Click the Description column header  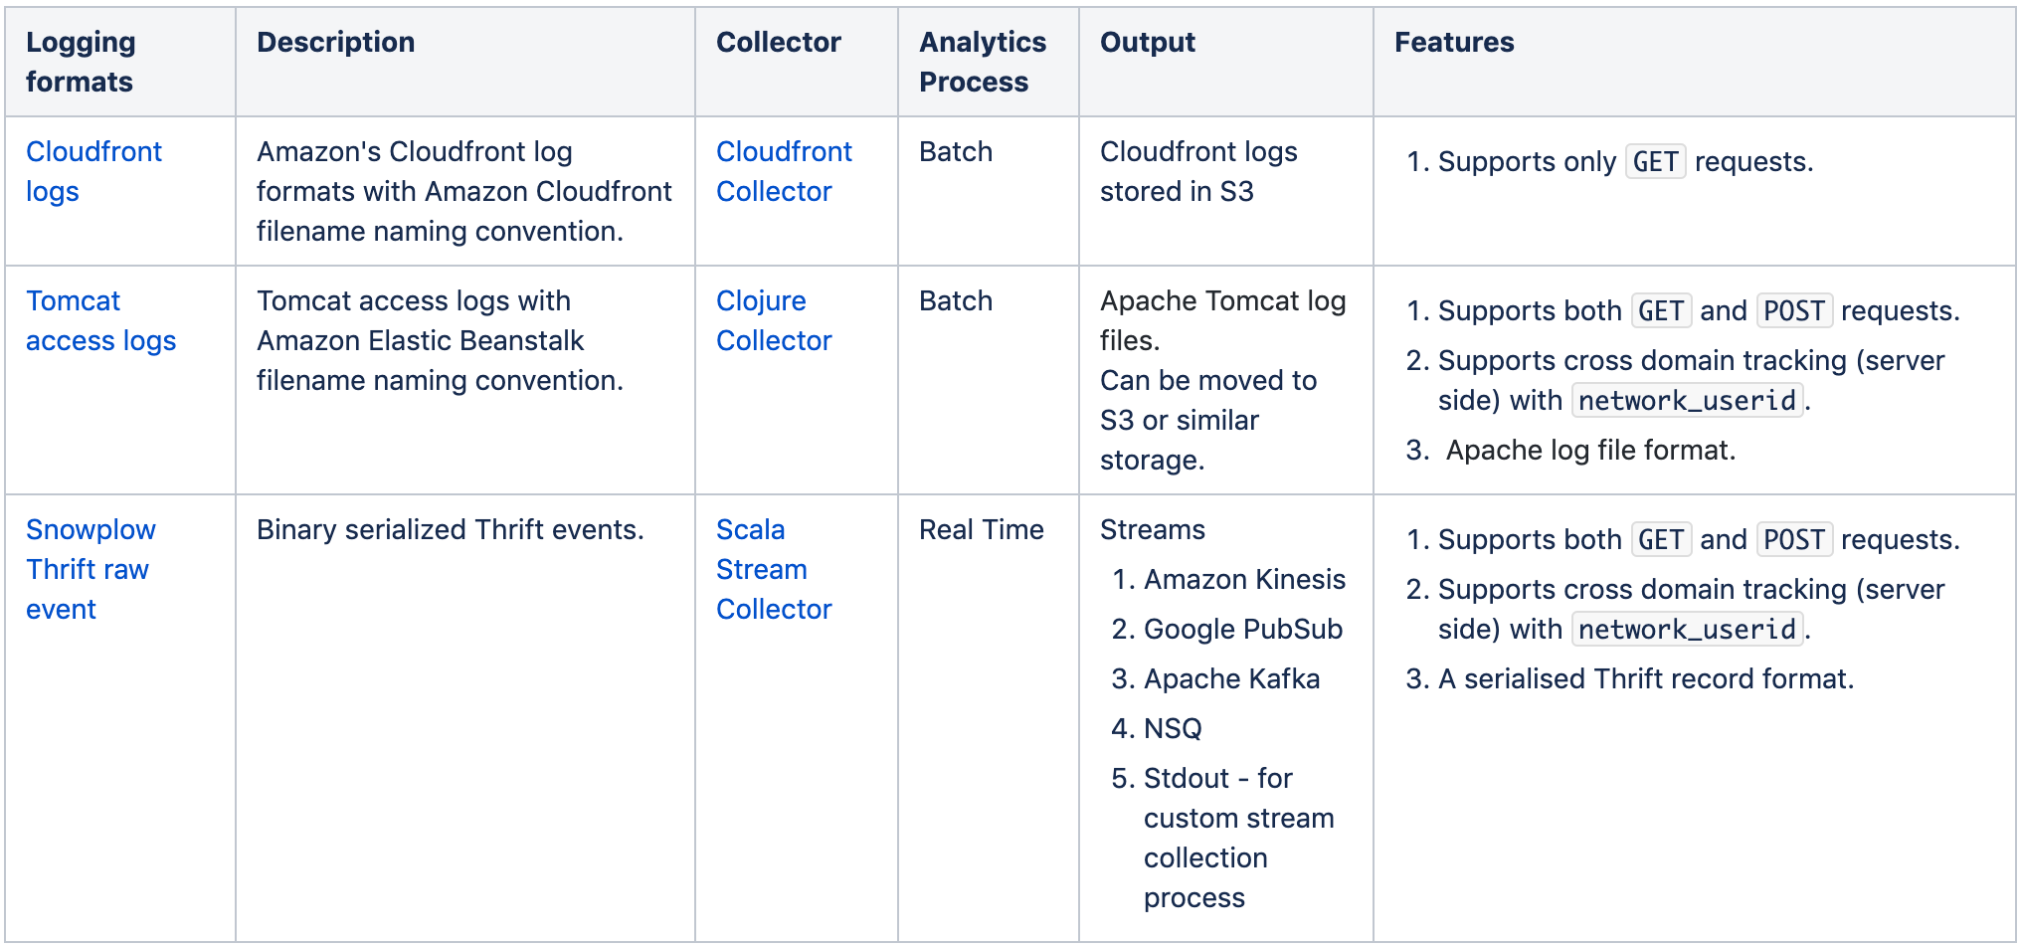pyautogui.click(x=335, y=42)
